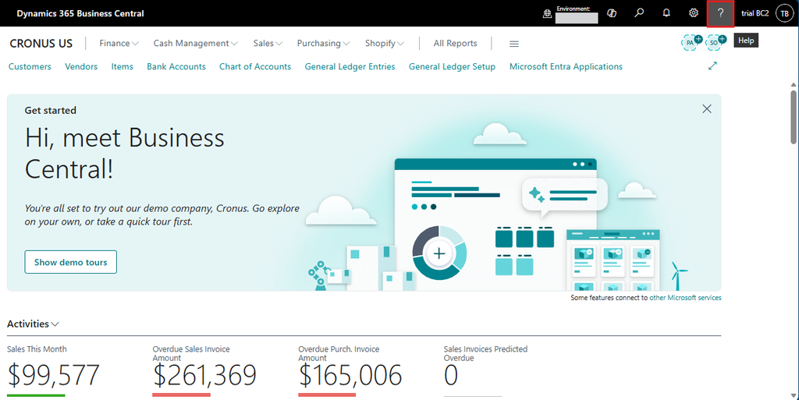Viewport: 799px width, 400px height.
Task: Open Overdue Sales Invoice Amount $261,369 tile
Action: point(204,370)
